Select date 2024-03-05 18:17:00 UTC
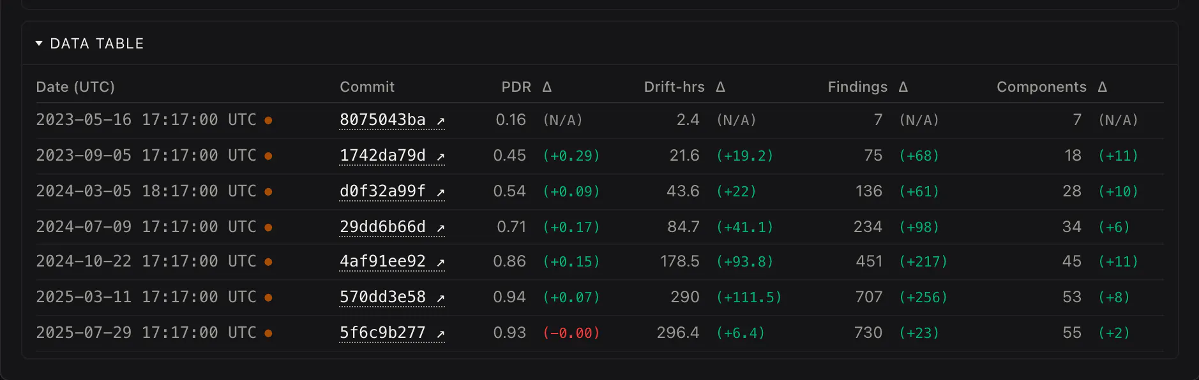Screen dimensions: 1199x380 pos(146,191)
